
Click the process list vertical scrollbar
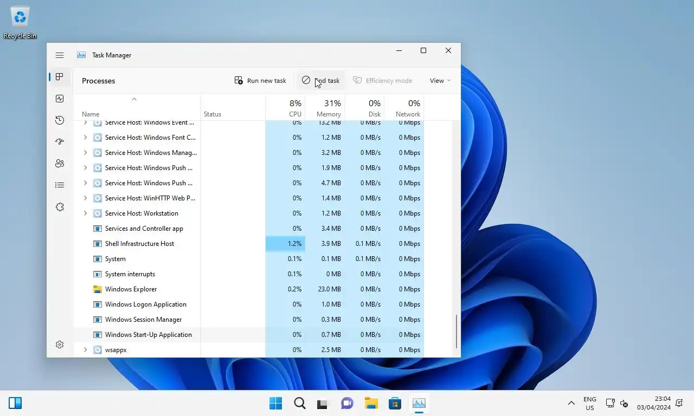coord(457,331)
